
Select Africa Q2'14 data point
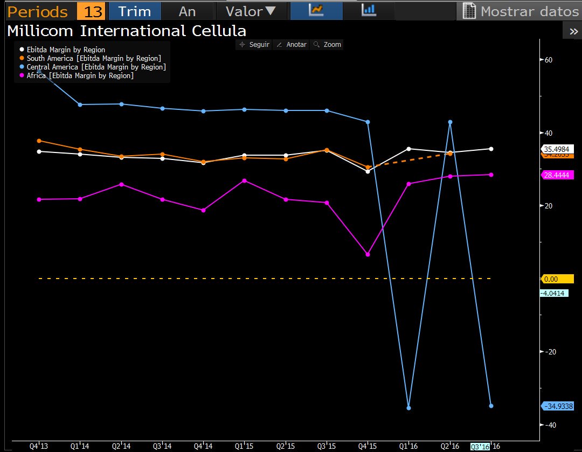point(121,184)
